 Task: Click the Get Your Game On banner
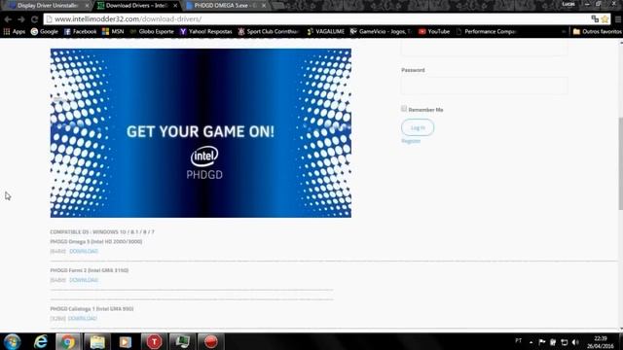(201, 133)
